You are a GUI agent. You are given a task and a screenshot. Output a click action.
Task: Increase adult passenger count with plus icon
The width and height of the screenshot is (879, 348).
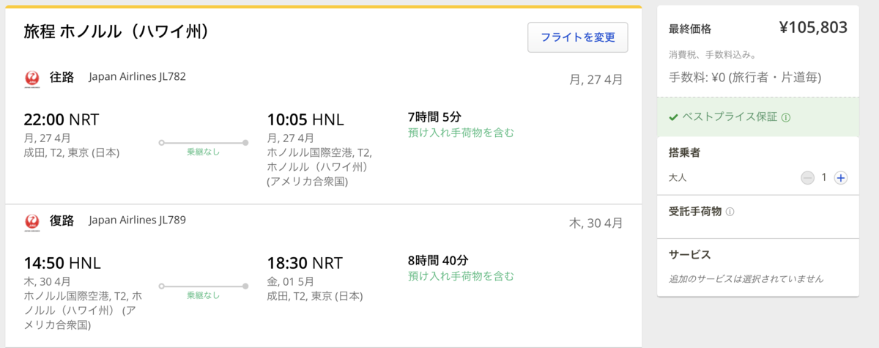click(840, 177)
